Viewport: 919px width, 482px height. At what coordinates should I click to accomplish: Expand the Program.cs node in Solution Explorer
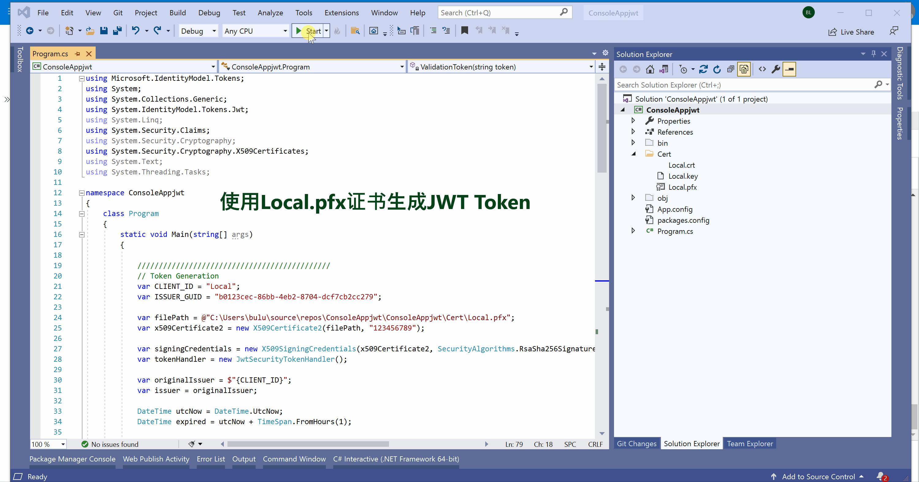(x=633, y=231)
